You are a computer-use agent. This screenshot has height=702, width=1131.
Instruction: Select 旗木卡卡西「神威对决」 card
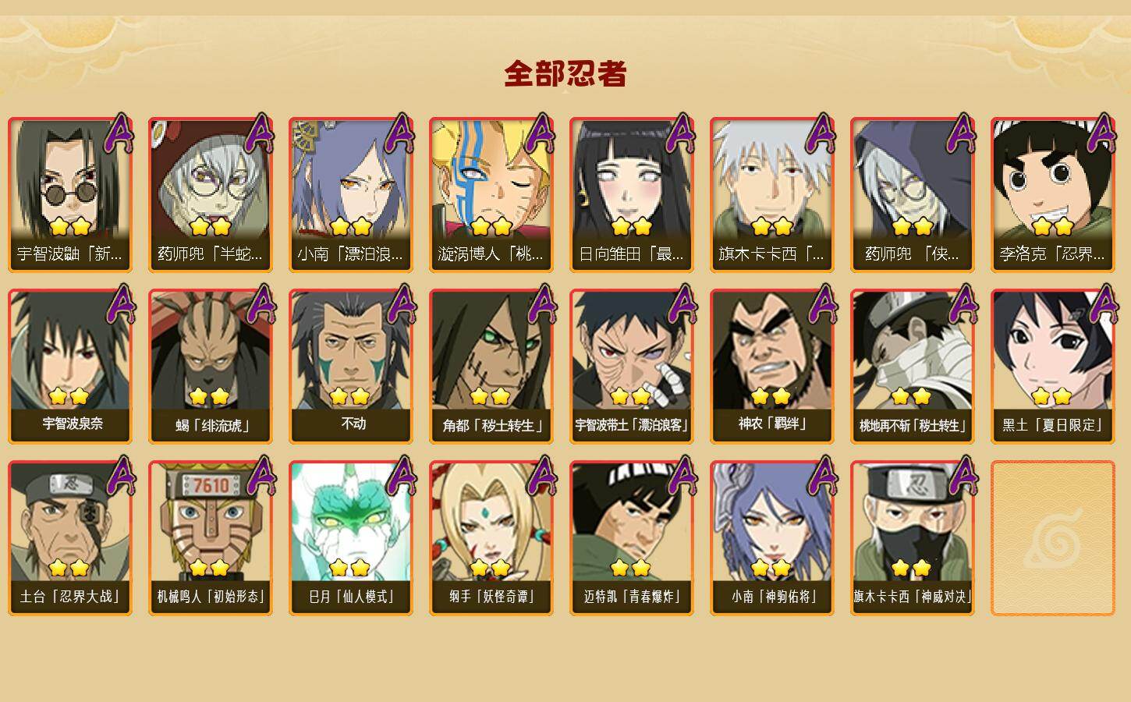click(x=913, y=537)
